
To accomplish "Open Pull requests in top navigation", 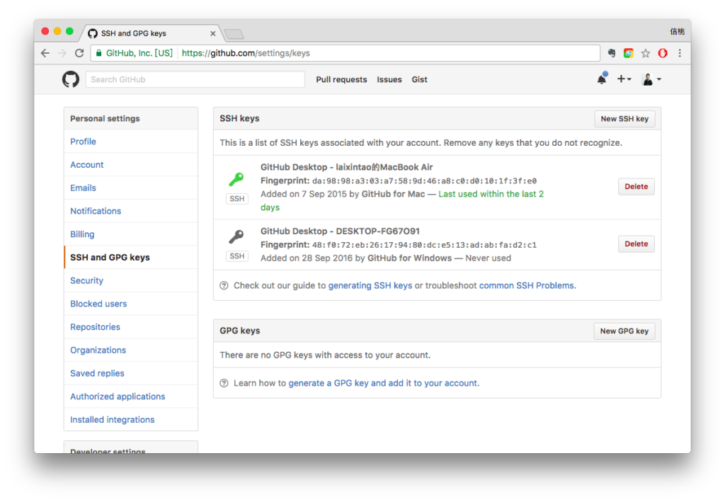I will click(341, 79).
